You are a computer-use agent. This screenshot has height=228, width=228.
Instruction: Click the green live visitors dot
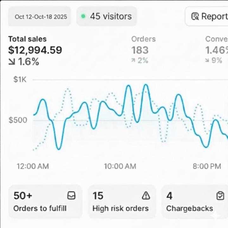tap(83, 16)
